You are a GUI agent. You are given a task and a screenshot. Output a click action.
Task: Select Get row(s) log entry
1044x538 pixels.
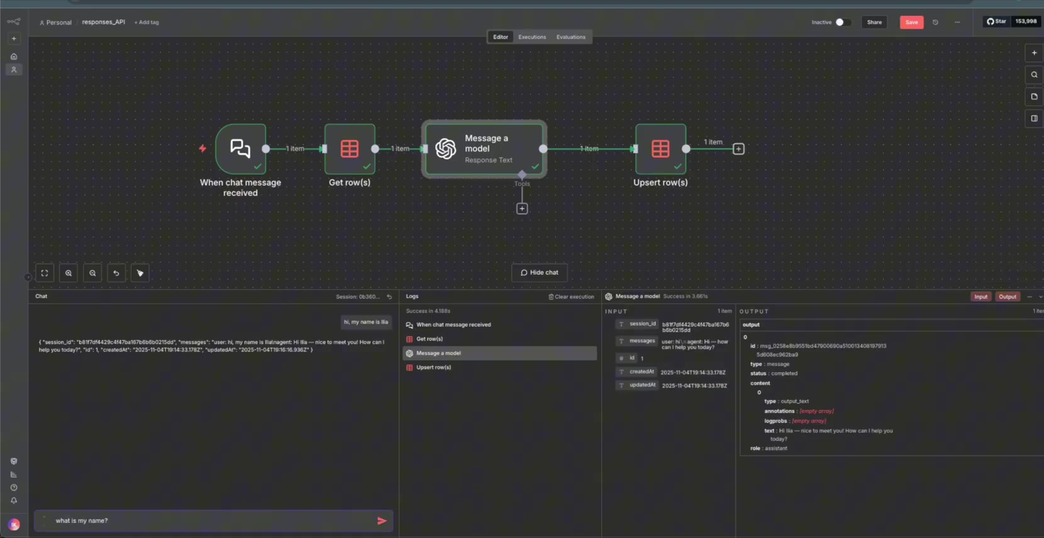(x=500, y=339)
